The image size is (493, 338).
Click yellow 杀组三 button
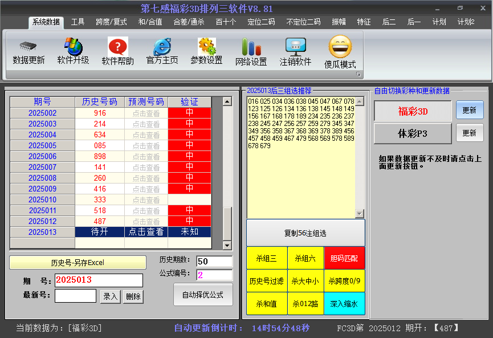coord(267,258)
